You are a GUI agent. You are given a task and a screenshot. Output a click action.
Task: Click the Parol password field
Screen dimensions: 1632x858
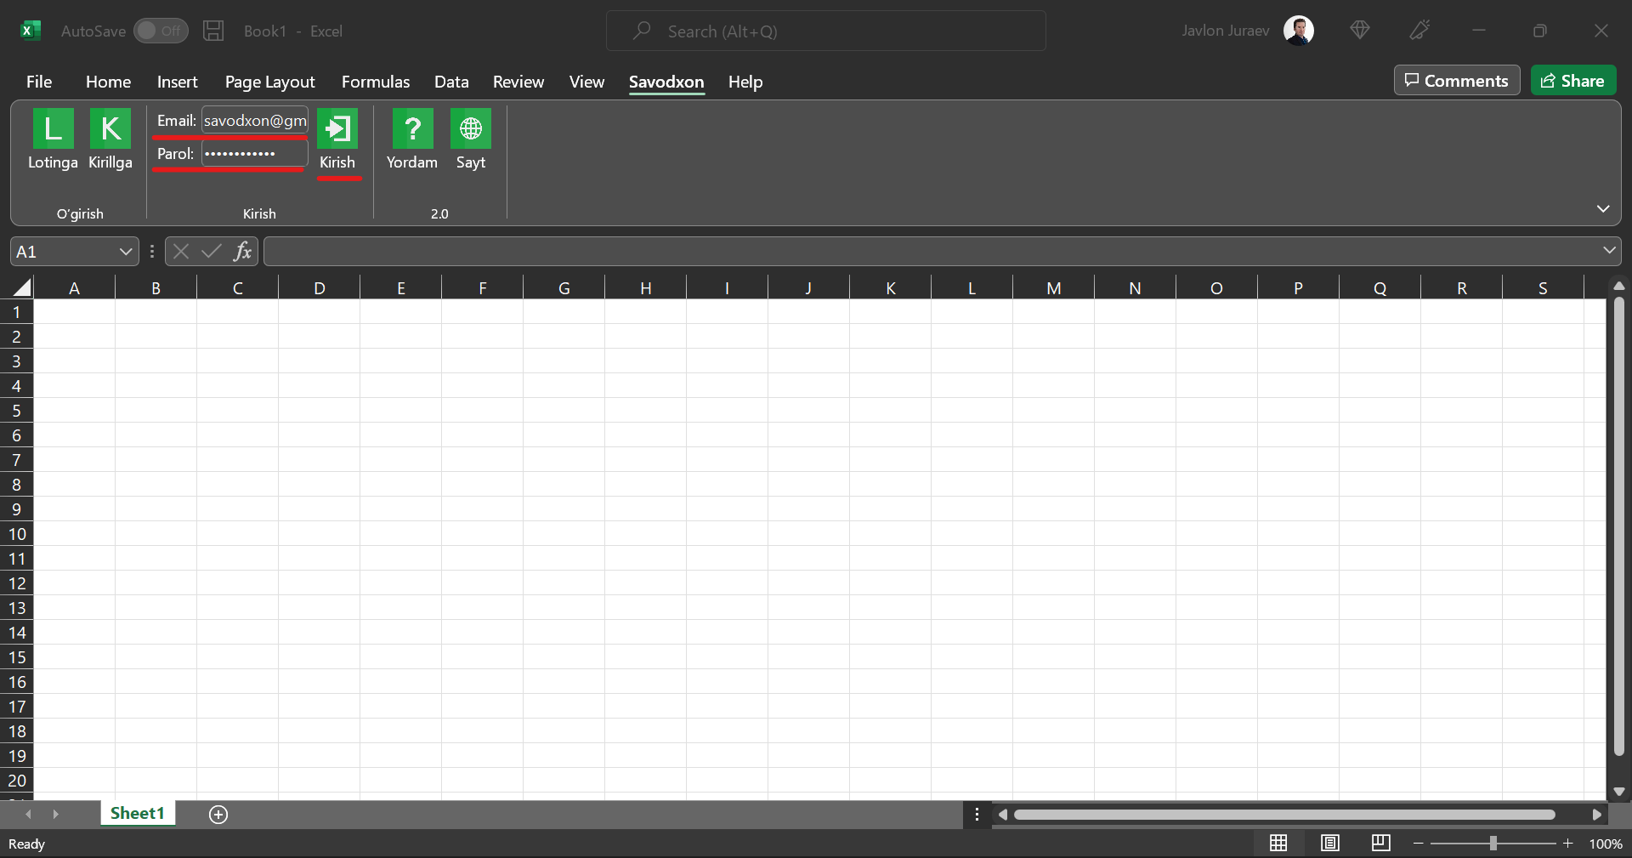254,154
